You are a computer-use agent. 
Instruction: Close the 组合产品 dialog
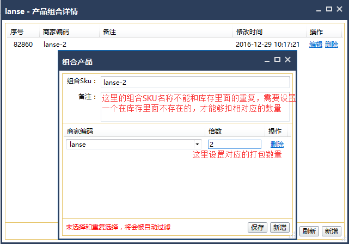click(x=288, y=60)
